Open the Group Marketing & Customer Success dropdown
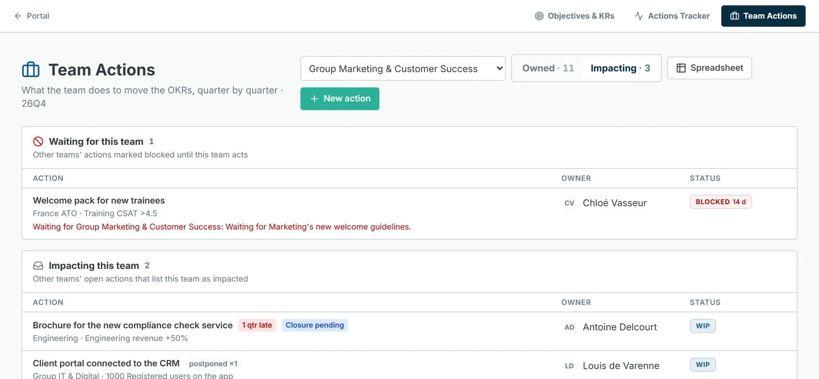 tap(403, 68)
